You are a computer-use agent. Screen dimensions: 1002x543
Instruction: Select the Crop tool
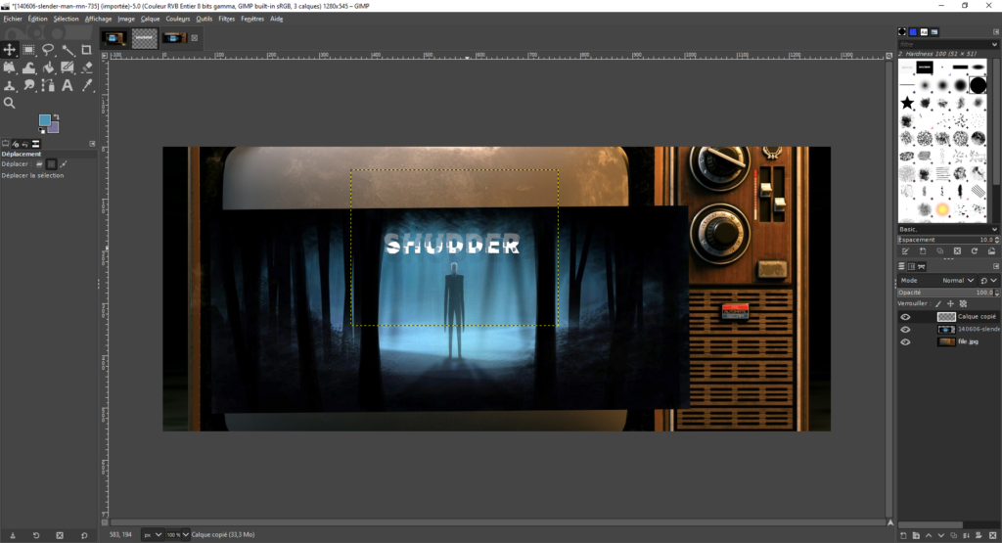coord(86,50)
